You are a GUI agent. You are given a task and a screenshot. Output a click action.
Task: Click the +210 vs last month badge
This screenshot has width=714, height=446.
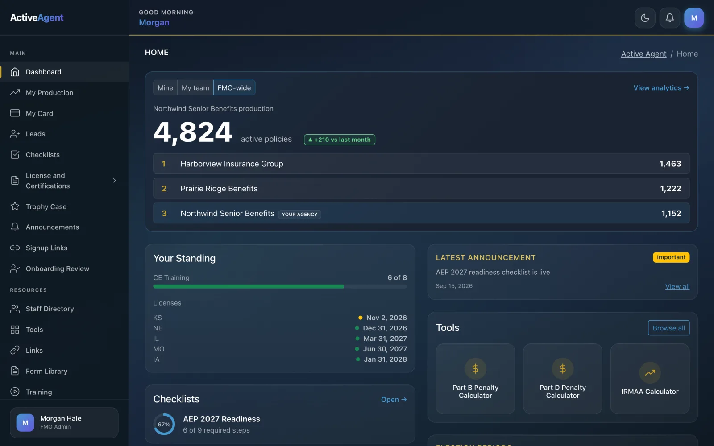click(x=340, y=140)
